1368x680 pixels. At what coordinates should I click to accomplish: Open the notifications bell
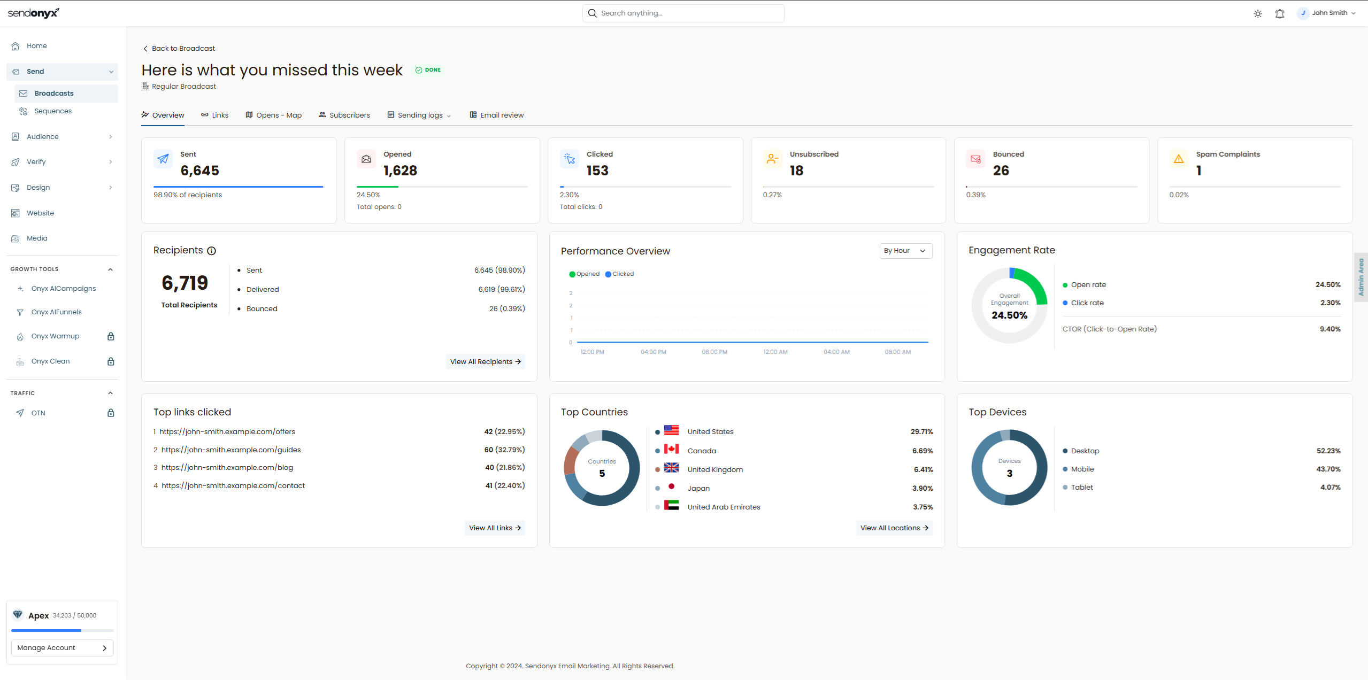coord(1279,13)
